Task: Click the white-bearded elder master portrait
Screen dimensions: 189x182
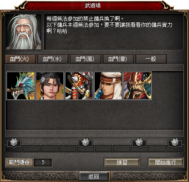Action: pos(23,32)
